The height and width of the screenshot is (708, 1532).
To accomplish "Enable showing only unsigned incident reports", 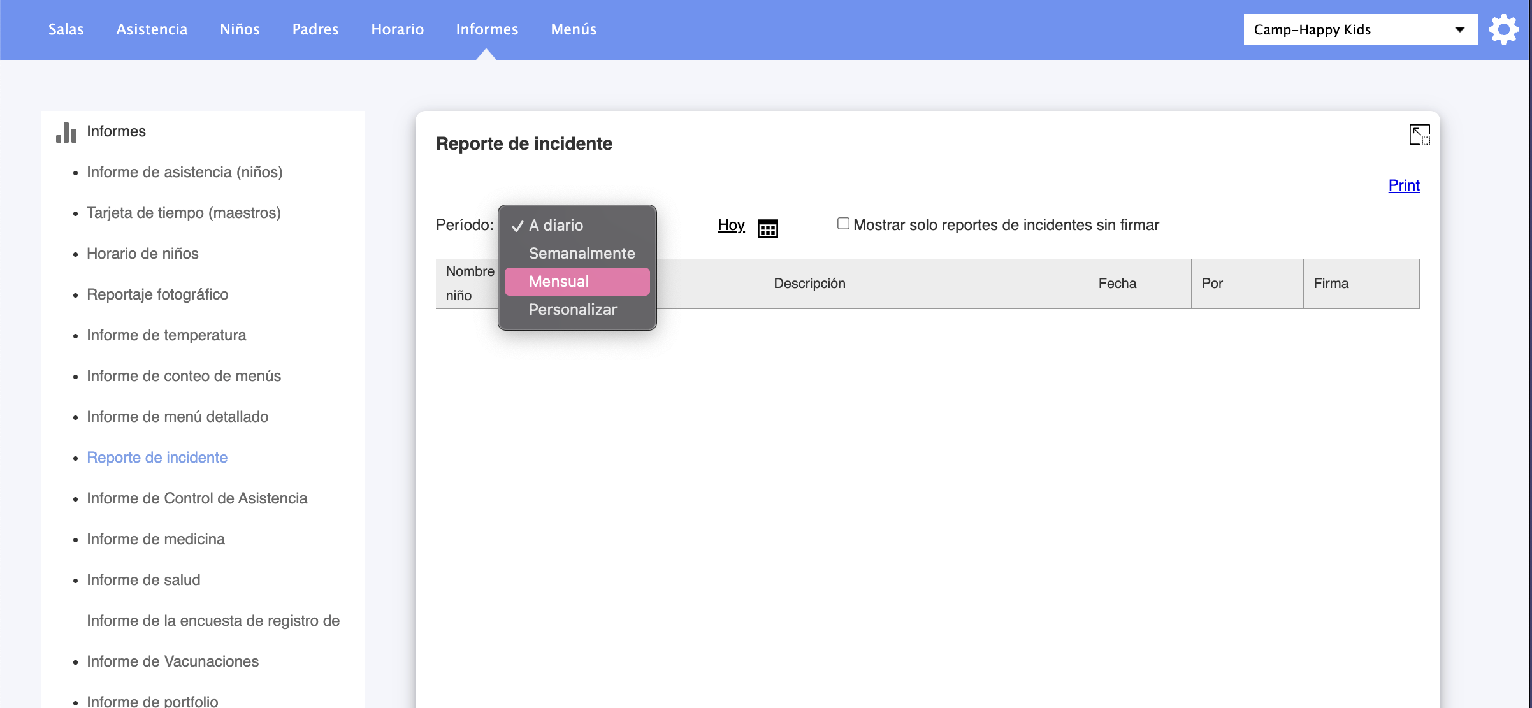I will [843, 224].
